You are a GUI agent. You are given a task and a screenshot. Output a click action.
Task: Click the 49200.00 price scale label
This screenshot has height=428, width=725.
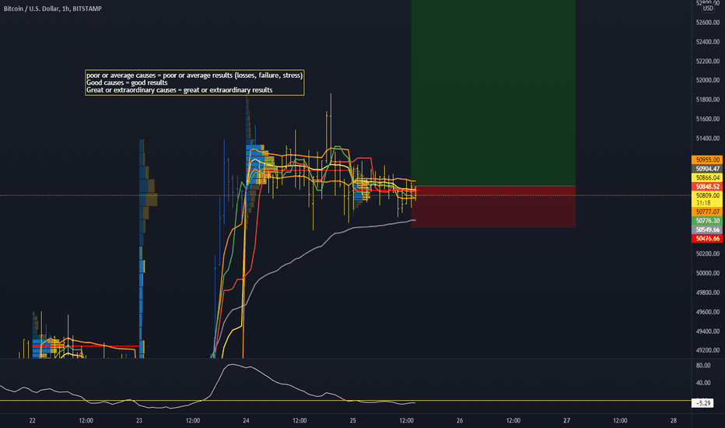(707, 350)
